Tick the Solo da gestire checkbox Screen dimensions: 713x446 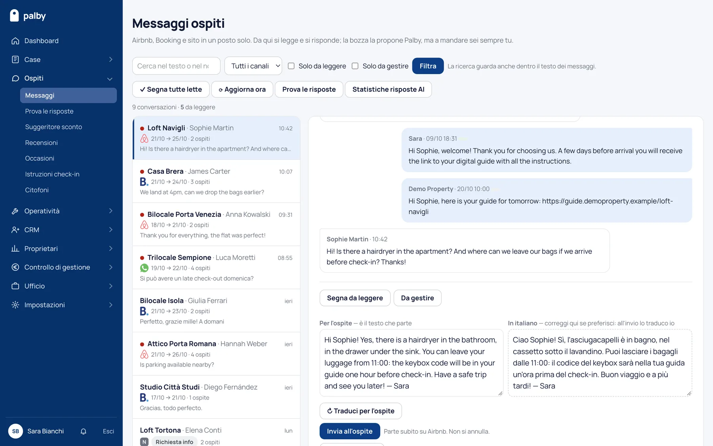tap(355, 66)
